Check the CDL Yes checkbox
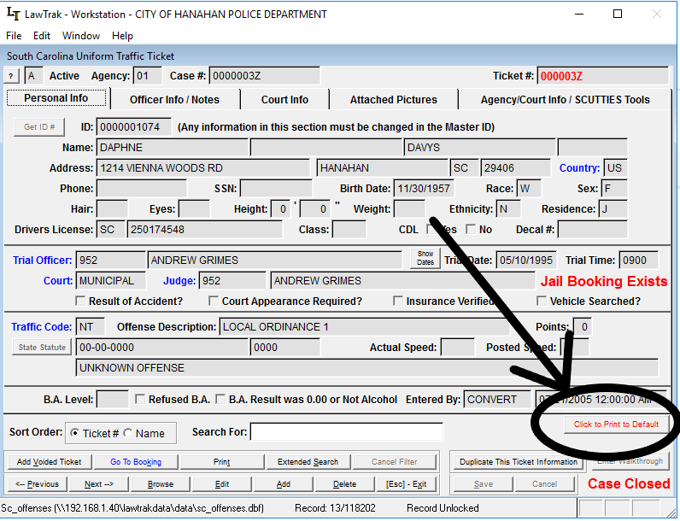The width and height of the screenshot is (680, 521). 431,229
